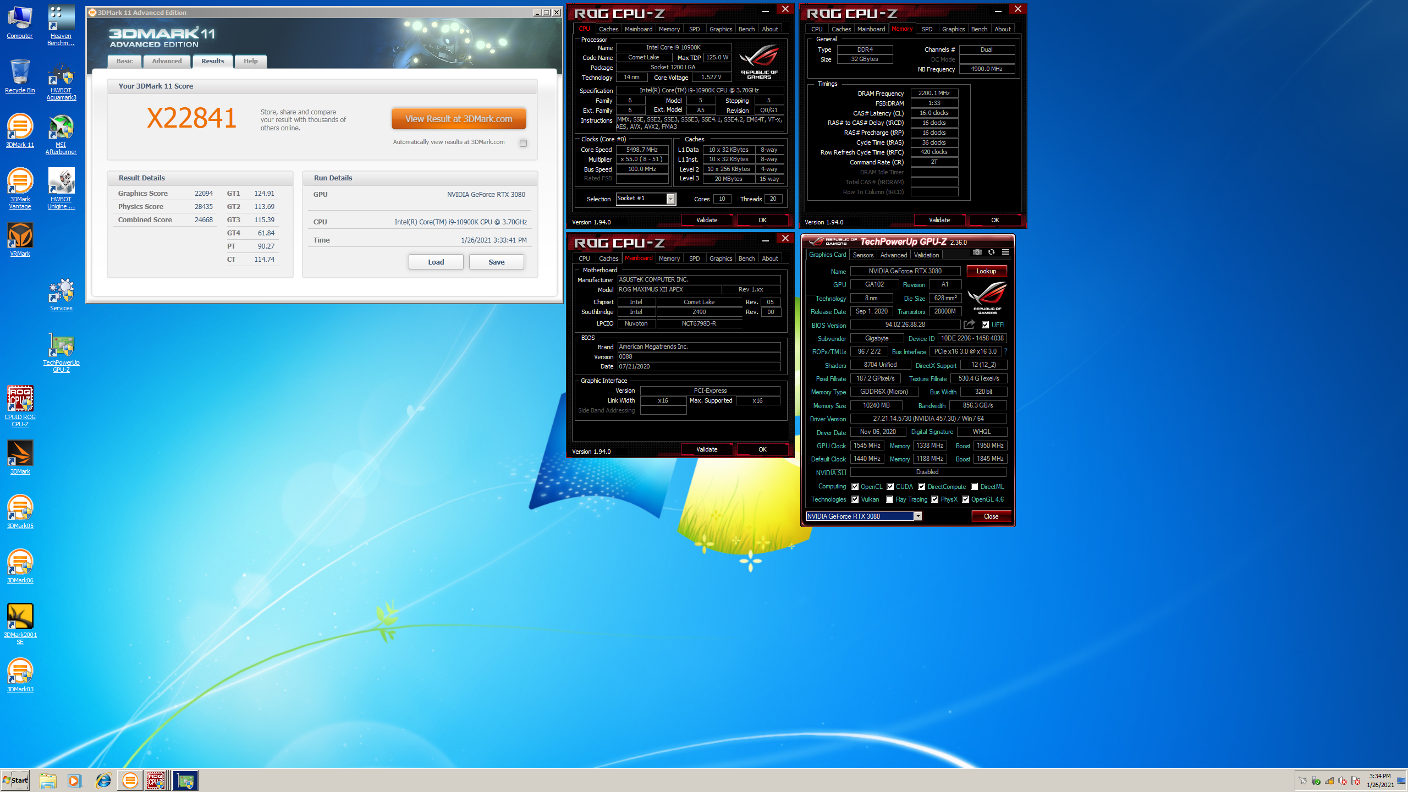Screen dimensions: 1408x792
Task: Open Windows Explorer from the taskbar
Action: [48, 780]
